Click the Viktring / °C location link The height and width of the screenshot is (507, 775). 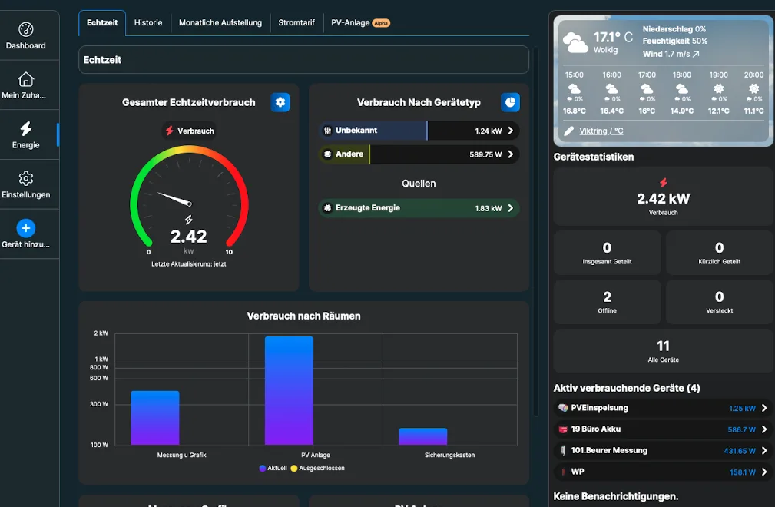tap(601, 131)
